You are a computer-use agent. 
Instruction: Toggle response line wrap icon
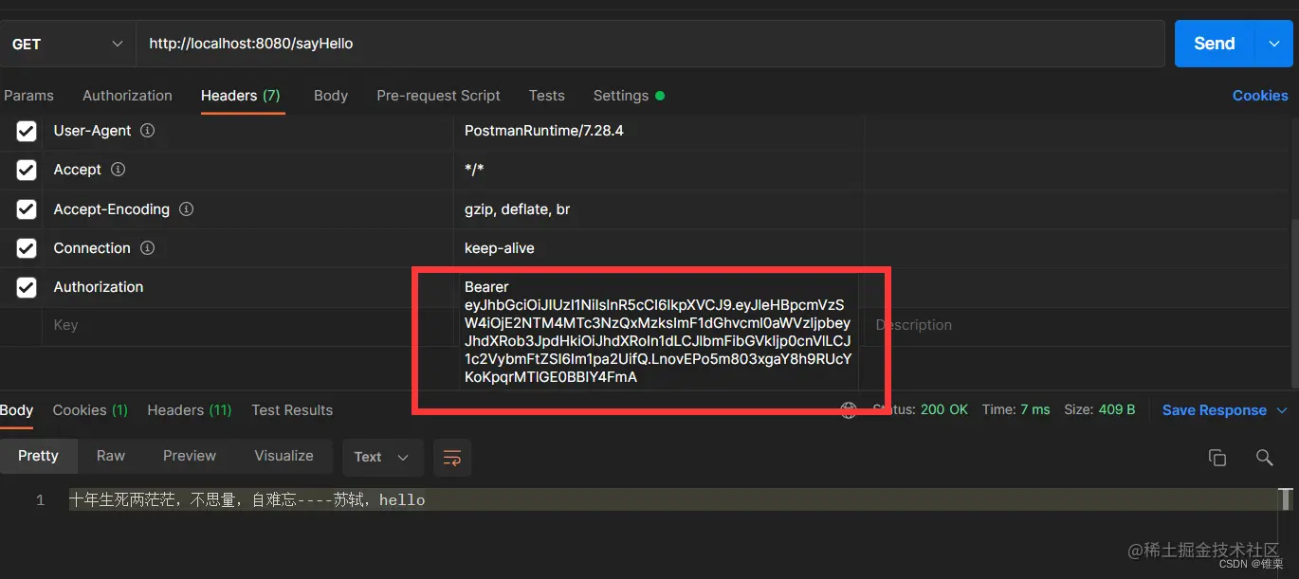452,457
